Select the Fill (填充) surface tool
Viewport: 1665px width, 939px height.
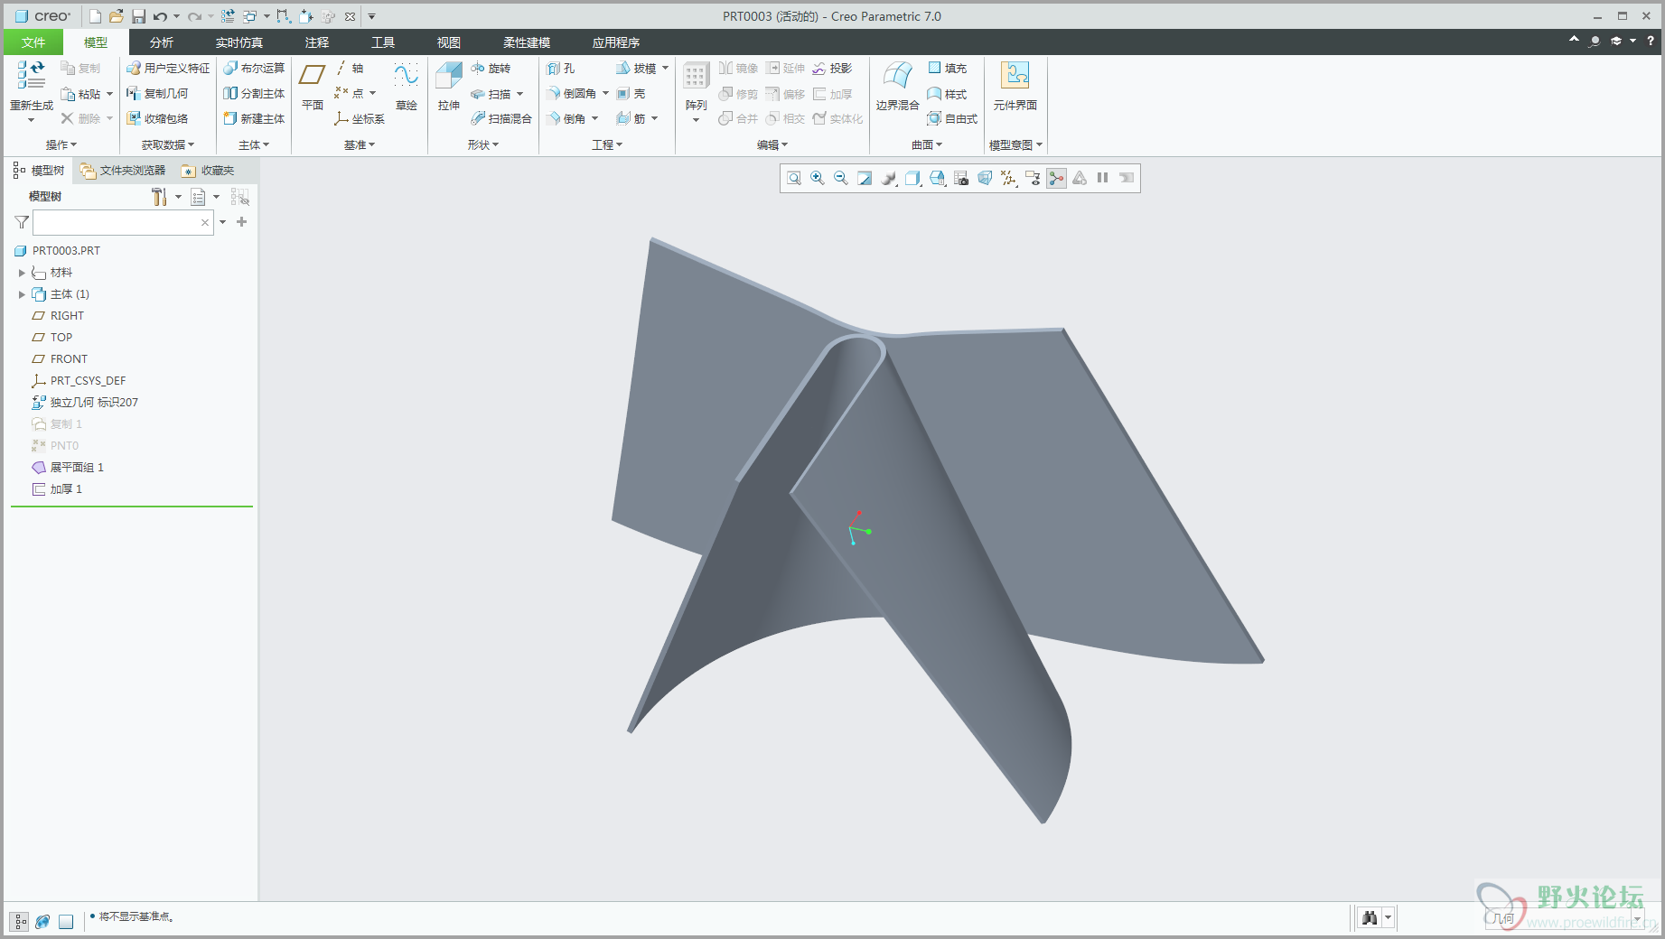coord(948,68)
